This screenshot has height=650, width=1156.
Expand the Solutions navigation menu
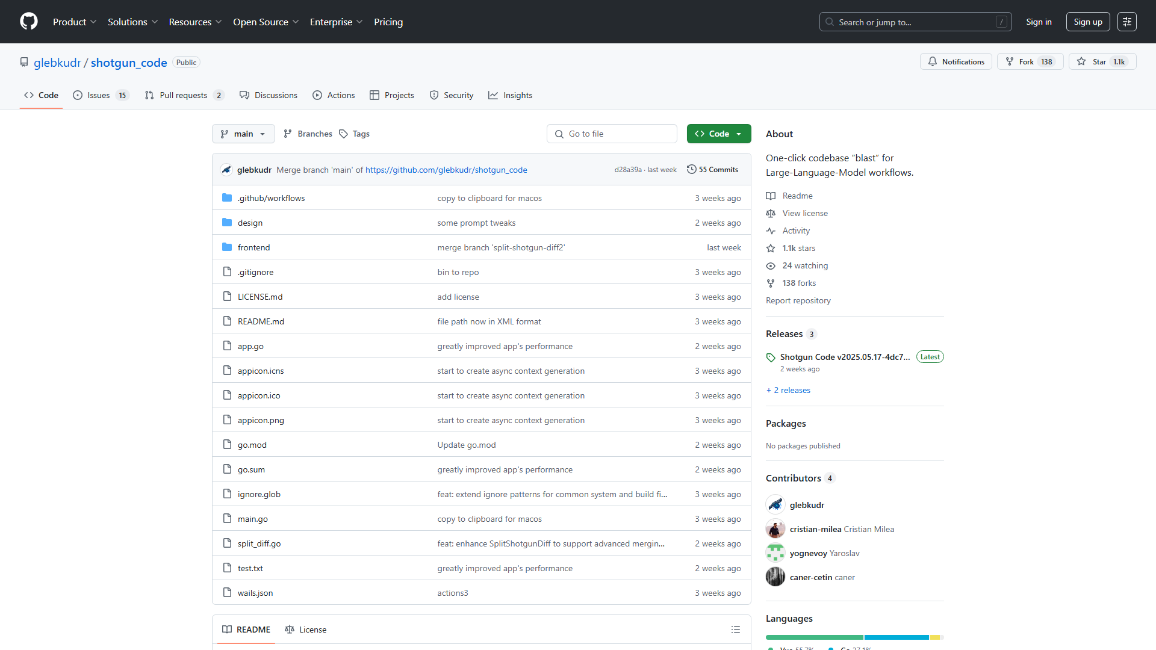click(x=132, y=22)
